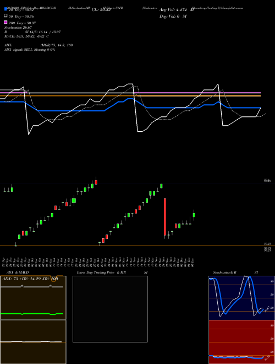
Task: Click the 'Intra Day Trading Price & MR' title
Action: tap(101, 272)
